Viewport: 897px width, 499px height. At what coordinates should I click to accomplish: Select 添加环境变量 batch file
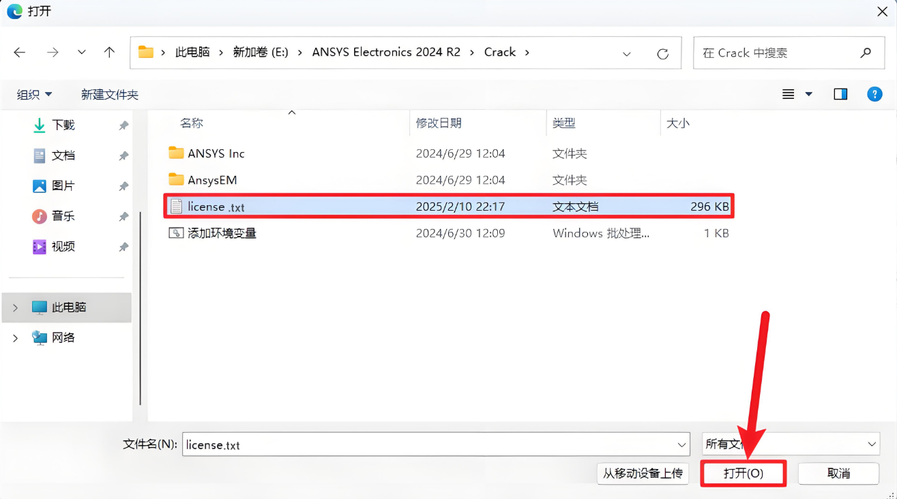click(x=222, y=233)
